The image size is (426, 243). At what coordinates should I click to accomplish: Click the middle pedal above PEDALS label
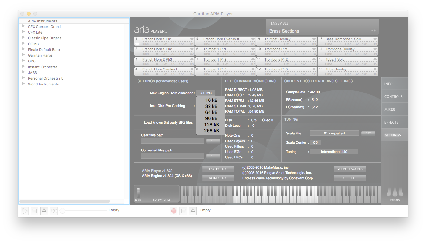[394, 192]
